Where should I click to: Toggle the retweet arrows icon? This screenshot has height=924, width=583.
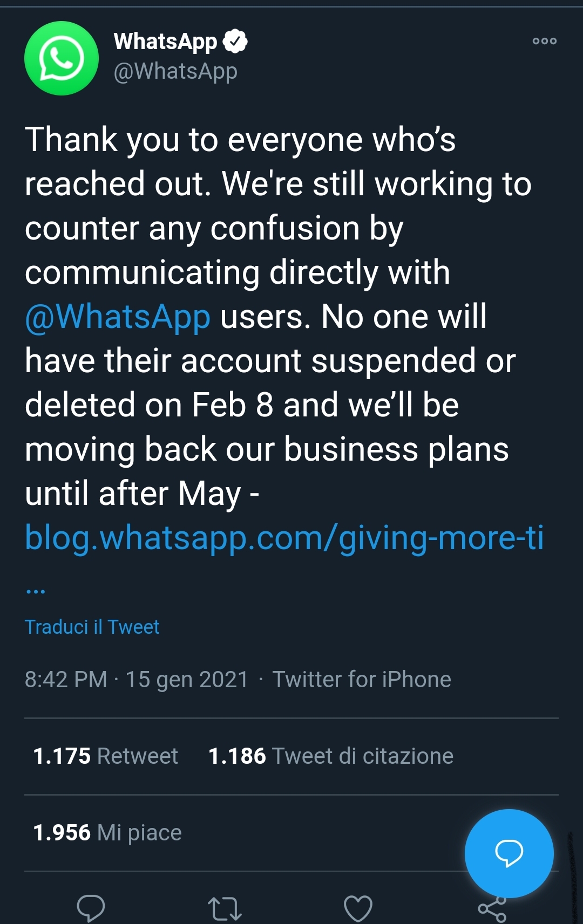click(x=225, y=909)
